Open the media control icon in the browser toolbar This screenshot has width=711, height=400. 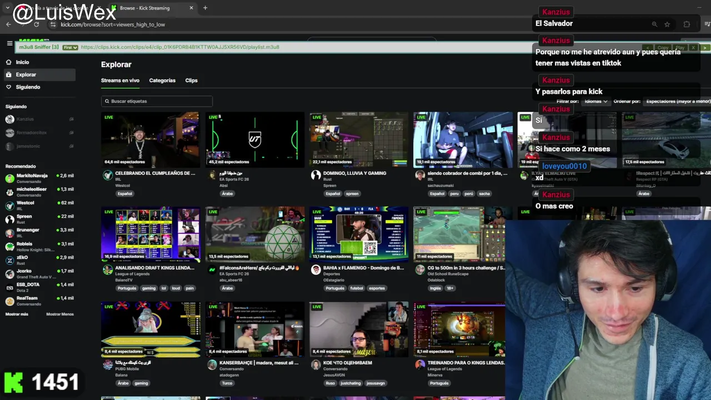[x=707, y=24]
